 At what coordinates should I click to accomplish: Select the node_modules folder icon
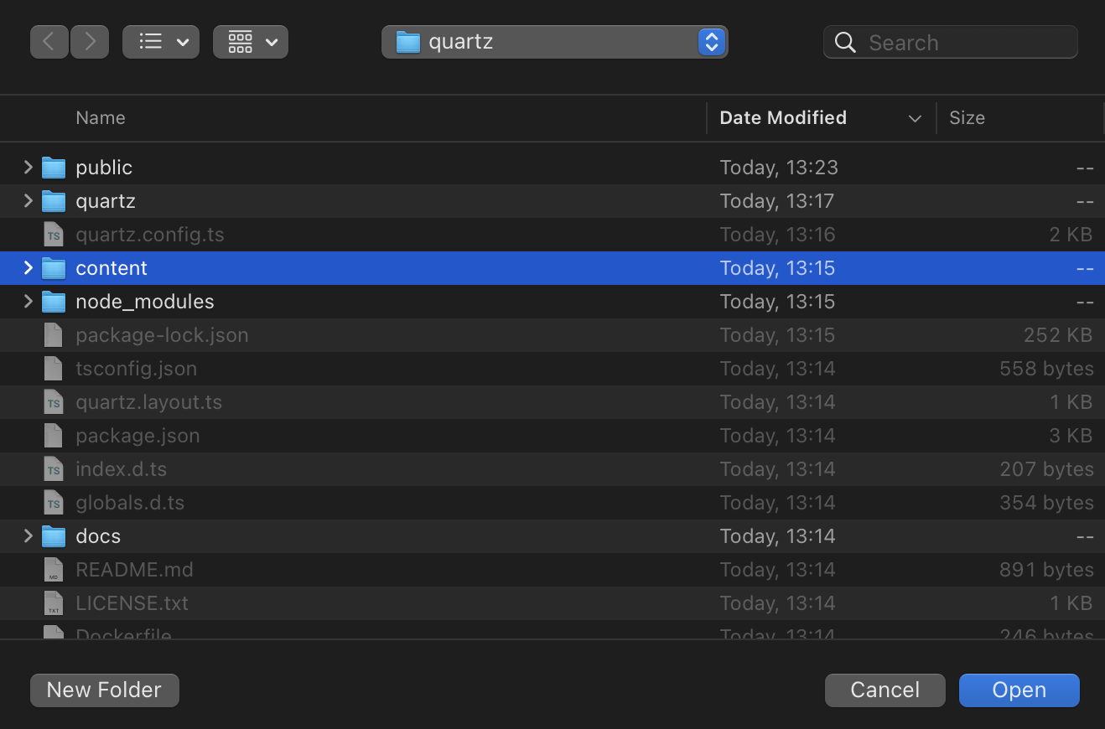coord(54,302)
